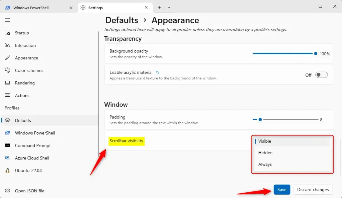Reset the acrylic material setting to default
This screenshot has height=198, width=342.
[x=157, y=72]
